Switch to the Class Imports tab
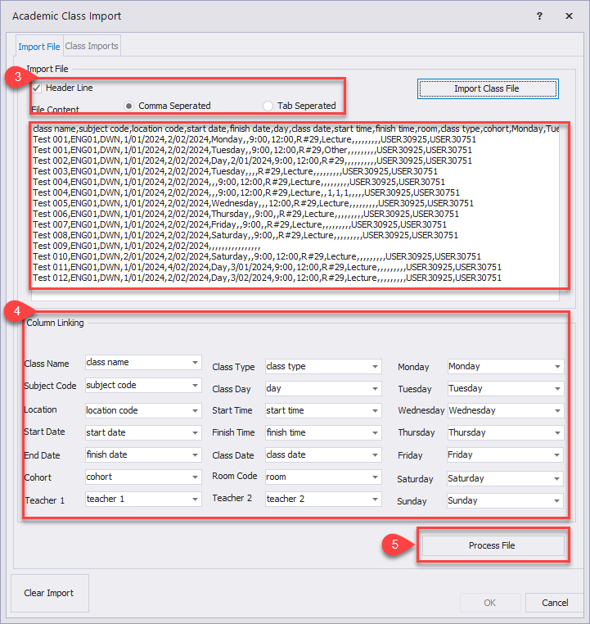The width and height of the screenshot is (590, 624). (x=92, y=47)
